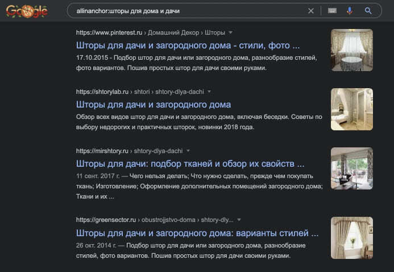Image resolution: width=394 pixels, height=272 pixels.
Task: Start voice search with microphone icon
Action: [x=350, y=11]
